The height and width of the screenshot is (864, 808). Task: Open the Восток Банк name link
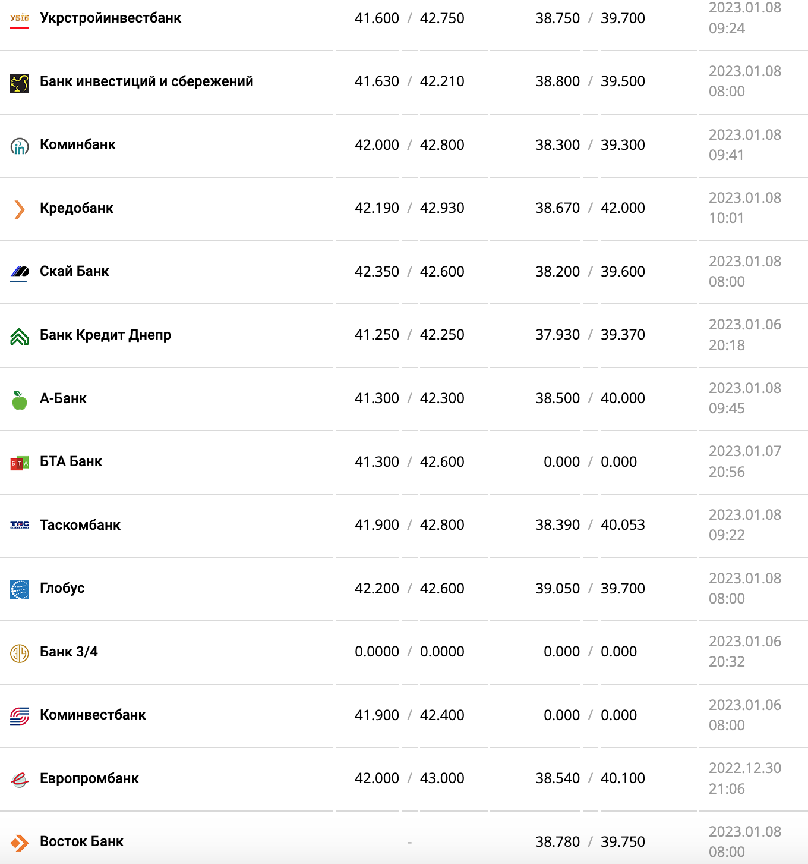click(81, 841)
